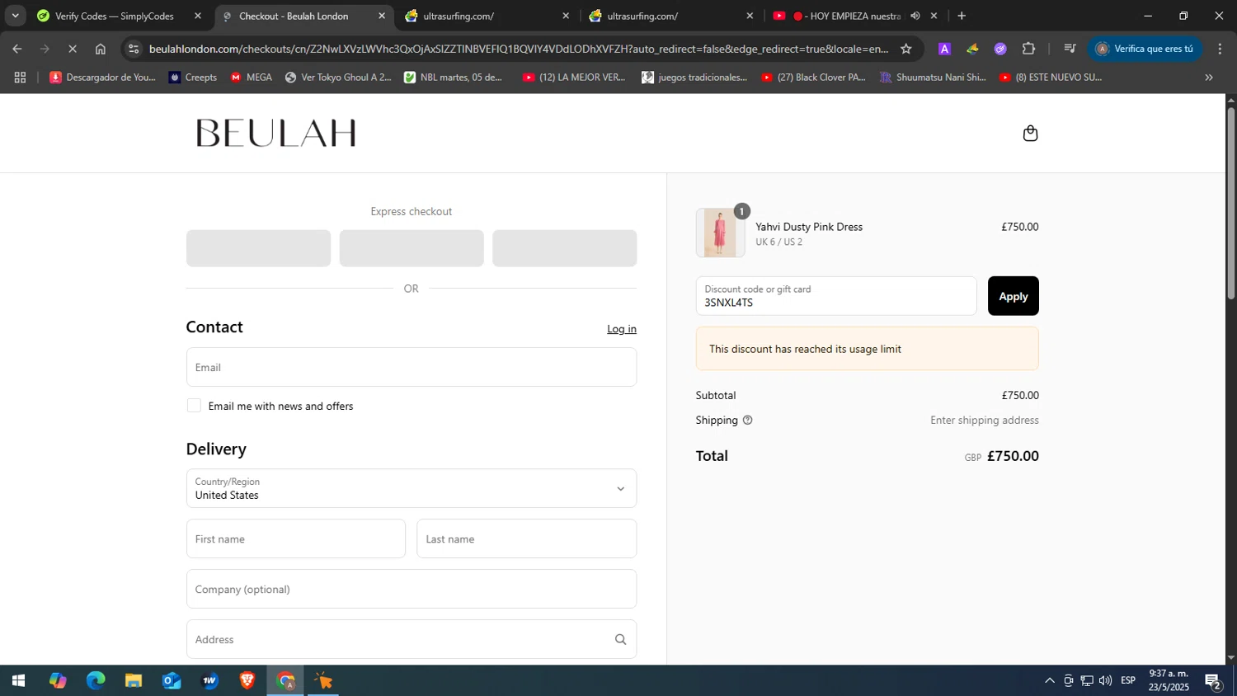This screenshot has height=696, width=1237.
Task: Focus the Last name field
Action: [527, 538]
